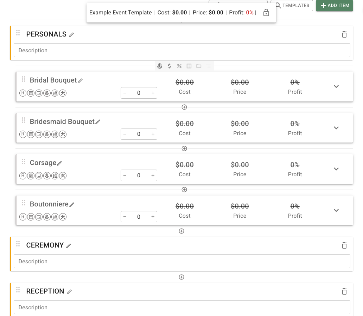This screenshot has height=316, width=363.
Task: Click the folder icon in toolbar strip
Action: [199, 66]
